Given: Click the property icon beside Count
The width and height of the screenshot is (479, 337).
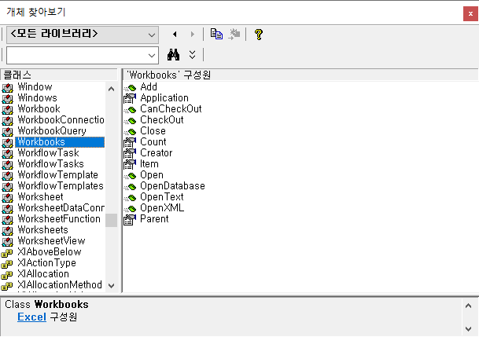Looking at the screenshot, I should point(130,142).
